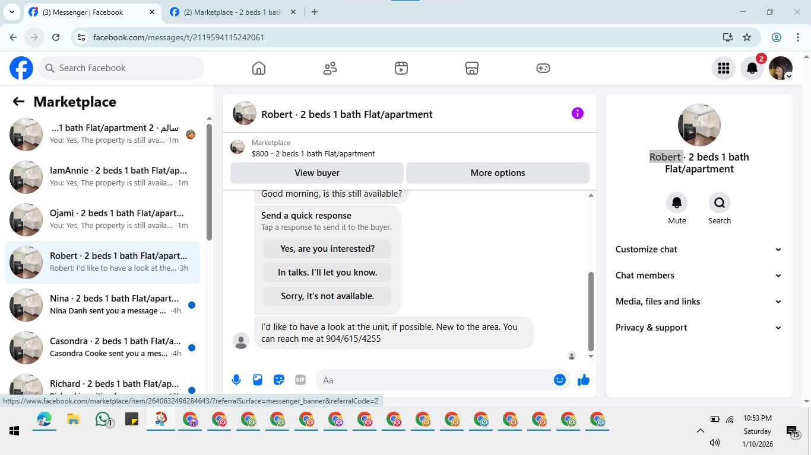Bookmark this page with the star icon
Image resolution: width=811 pixels, height=455 pixels.
click(747, 37)
